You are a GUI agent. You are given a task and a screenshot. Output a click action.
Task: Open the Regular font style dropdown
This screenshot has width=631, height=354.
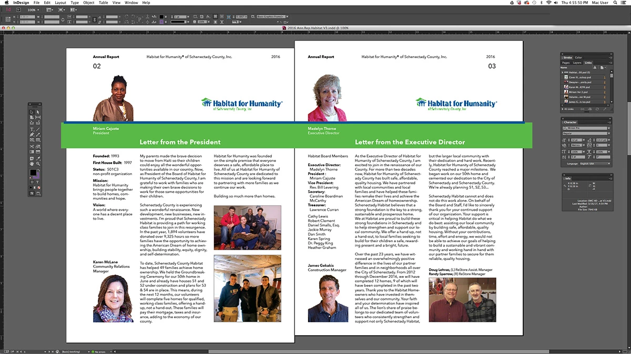pos(609,133)
